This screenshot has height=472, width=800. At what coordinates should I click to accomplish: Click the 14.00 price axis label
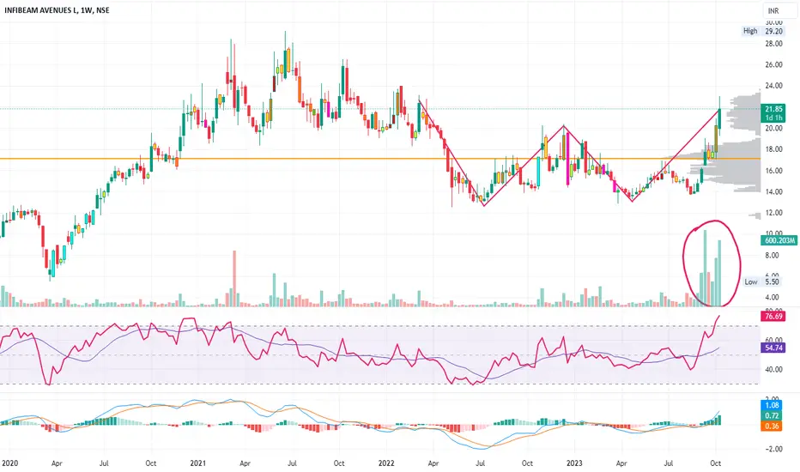[773, 192]
